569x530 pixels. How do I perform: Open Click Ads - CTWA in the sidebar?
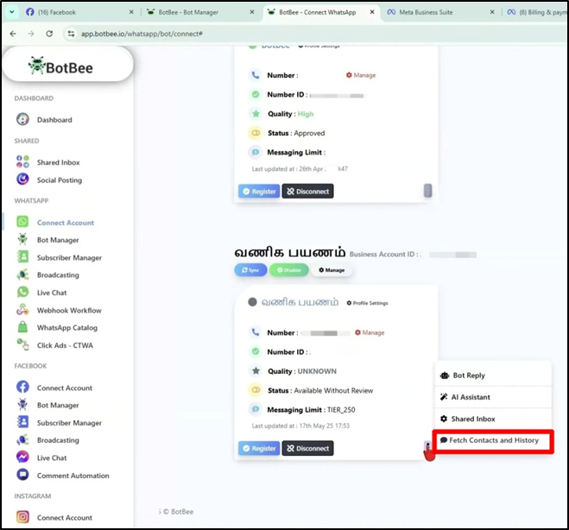[64, 345]
